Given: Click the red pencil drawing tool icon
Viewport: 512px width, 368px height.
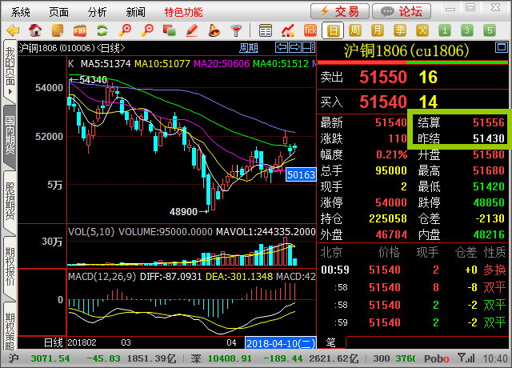Looking at the screenshot, I should [x=191, y=30].
